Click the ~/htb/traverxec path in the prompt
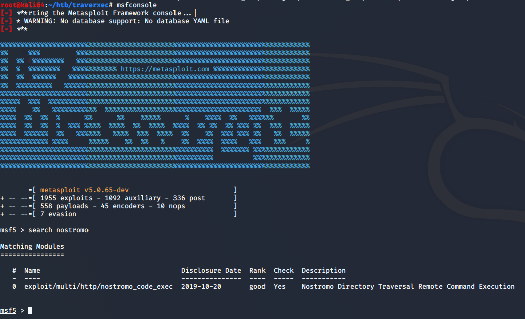Image resolution: width=525 pixels, height=319 pixels. (78, 5)
